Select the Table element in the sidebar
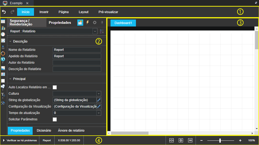 pyautogui.click(x=3, y=21)
